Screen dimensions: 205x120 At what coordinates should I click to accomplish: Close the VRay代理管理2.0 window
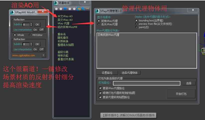tap(193, 10)
